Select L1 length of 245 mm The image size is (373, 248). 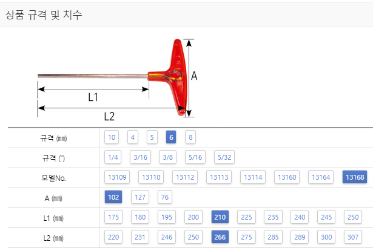pyautogui.click(x=326, y=217)
